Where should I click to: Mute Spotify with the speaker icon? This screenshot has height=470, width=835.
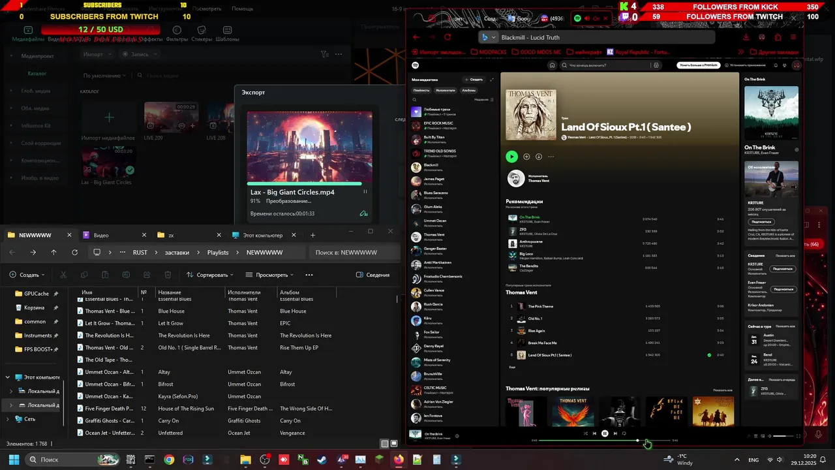770,436
